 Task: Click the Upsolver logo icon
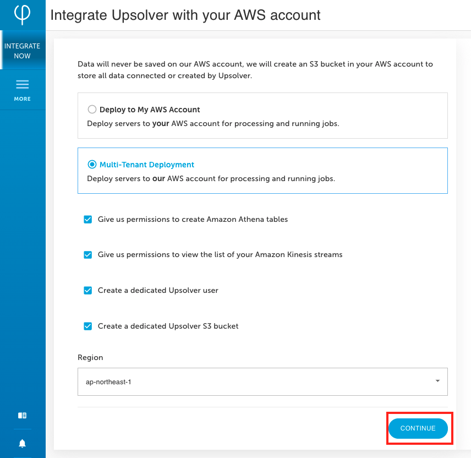[22, 14]
